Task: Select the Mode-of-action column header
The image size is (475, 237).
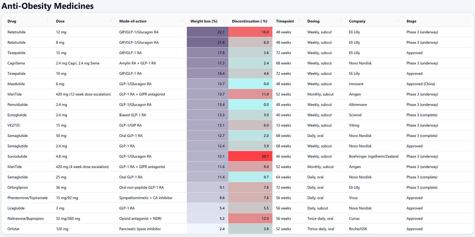Action: (133, 21)
